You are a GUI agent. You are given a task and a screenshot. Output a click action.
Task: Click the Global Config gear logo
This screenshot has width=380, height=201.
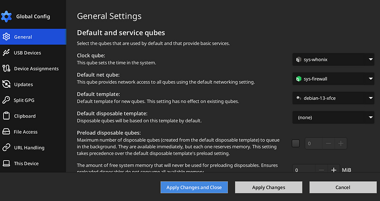click(x=6, y=16)
